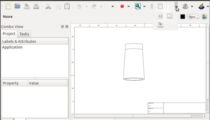
Task: Expand toolbar chevron left of the record button
Action: tap(113, 6)
